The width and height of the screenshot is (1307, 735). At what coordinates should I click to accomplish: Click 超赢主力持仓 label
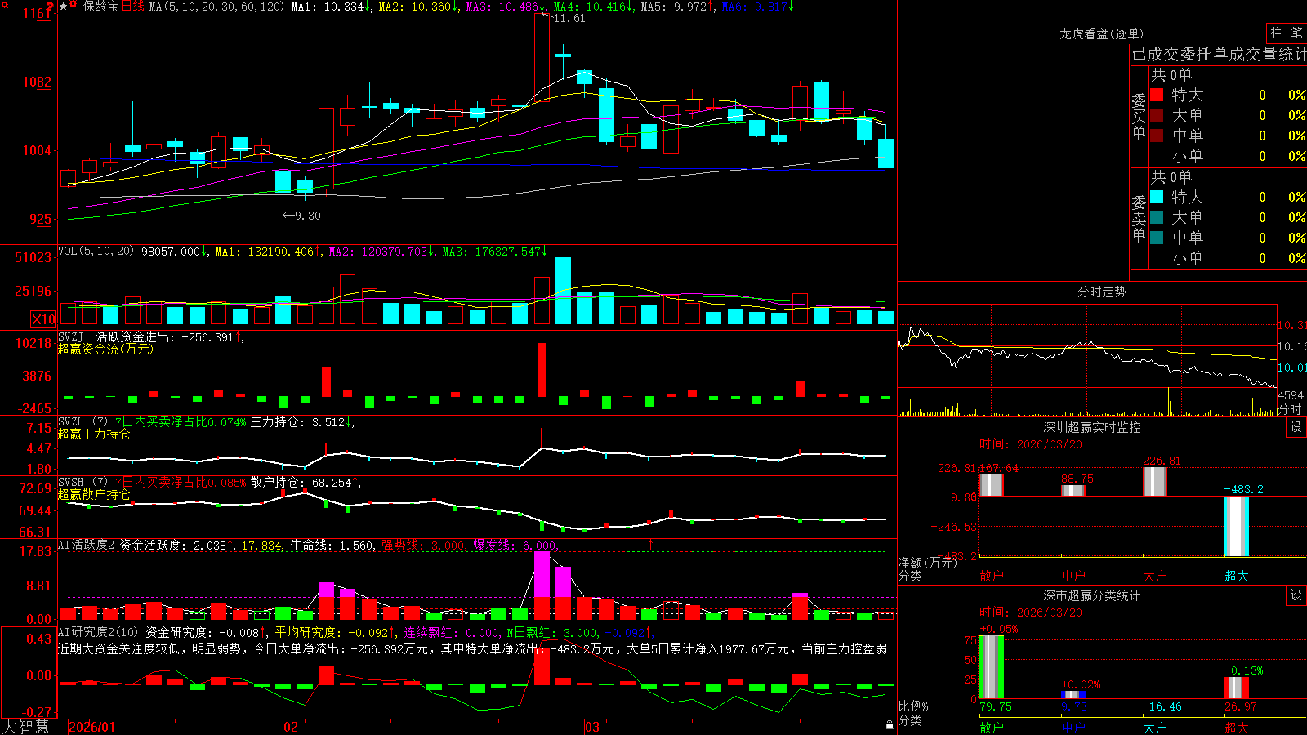tap(94, 434)
